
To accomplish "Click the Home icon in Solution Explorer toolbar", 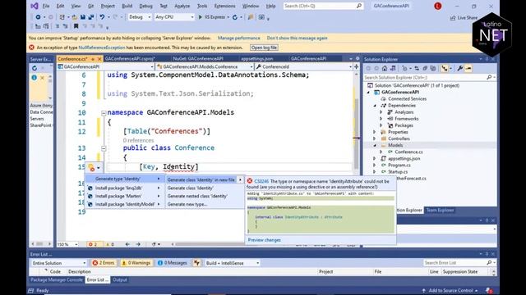I will 385,68.
